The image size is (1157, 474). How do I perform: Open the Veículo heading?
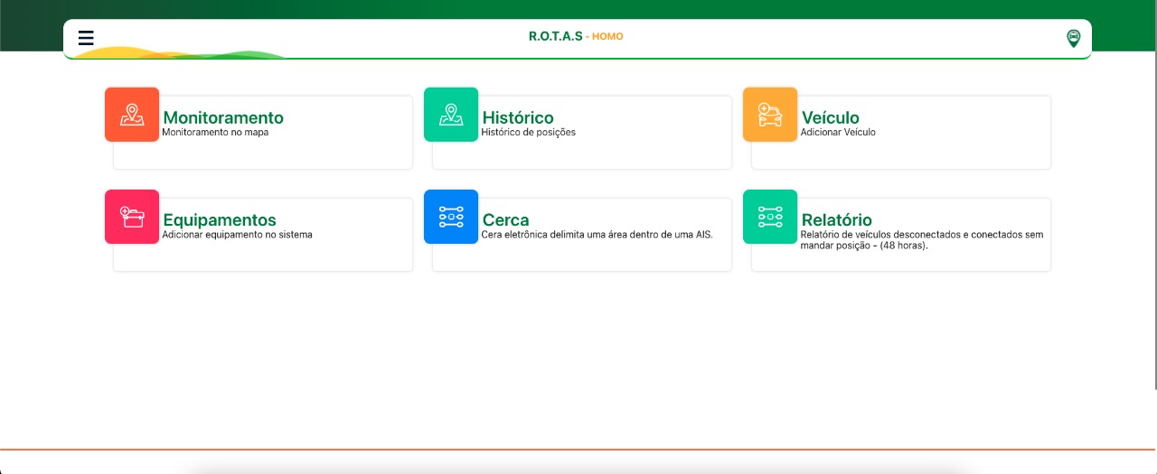tap(831, 117)
